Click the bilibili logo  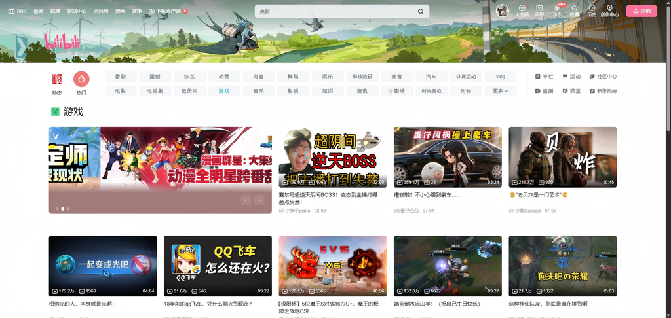(62, 42)
